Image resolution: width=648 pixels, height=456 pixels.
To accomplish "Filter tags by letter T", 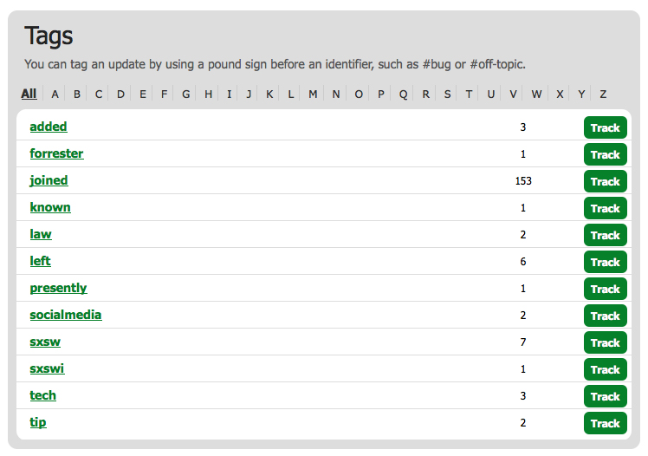I will [x=469, y=94].
